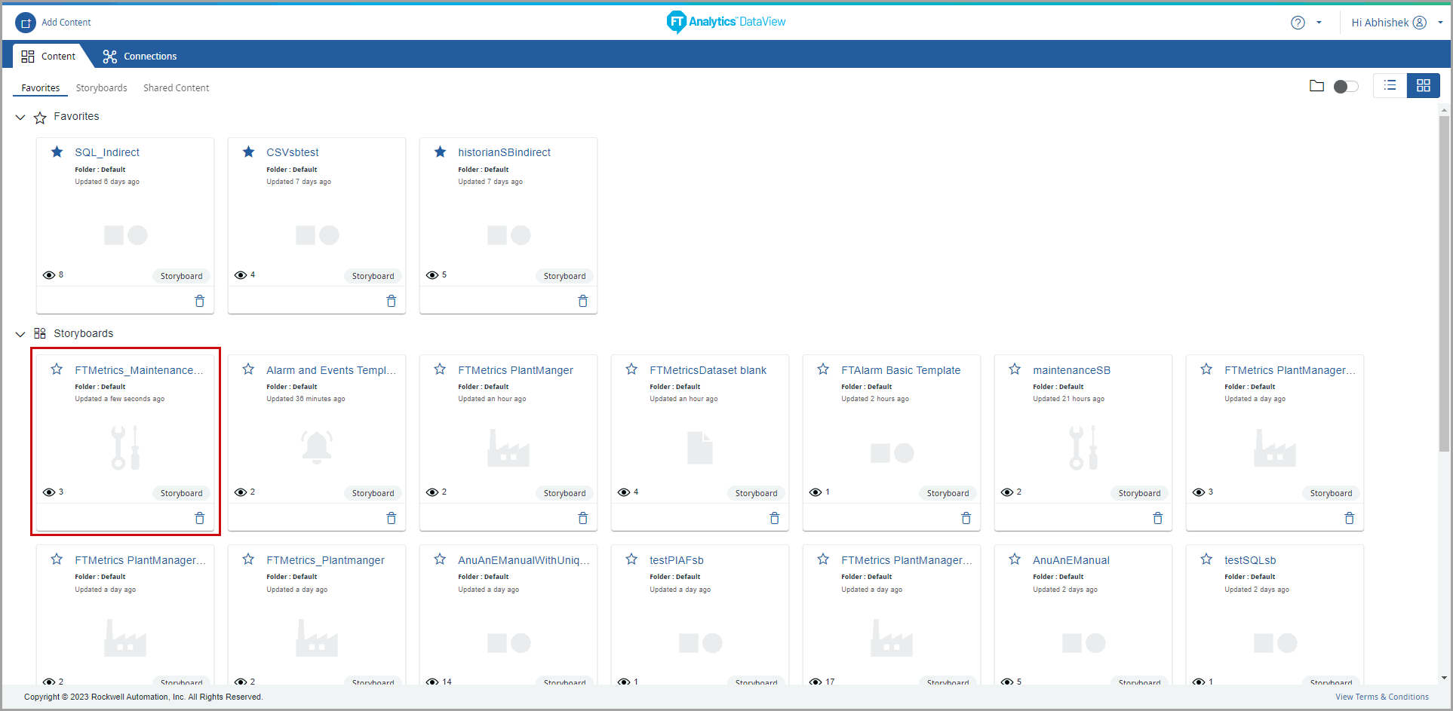Open the help question mark icon
Screen dimensions: 1453x711
[1298, 23]
